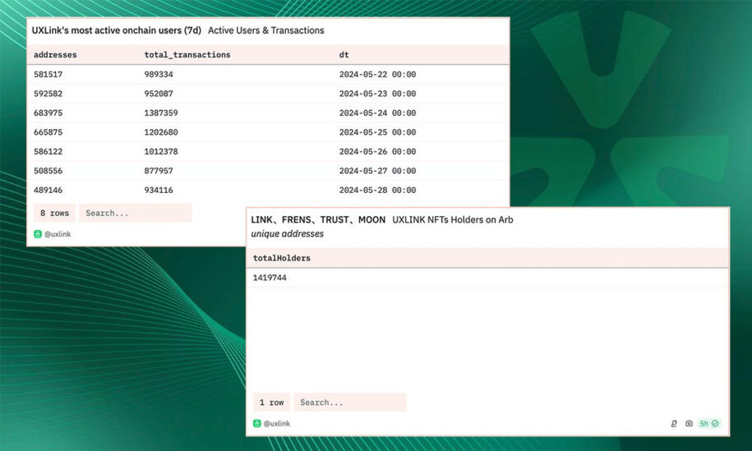The image size is (752, 451).
Task: Select total_transactions cell 1202680
Action: (161, 131)
